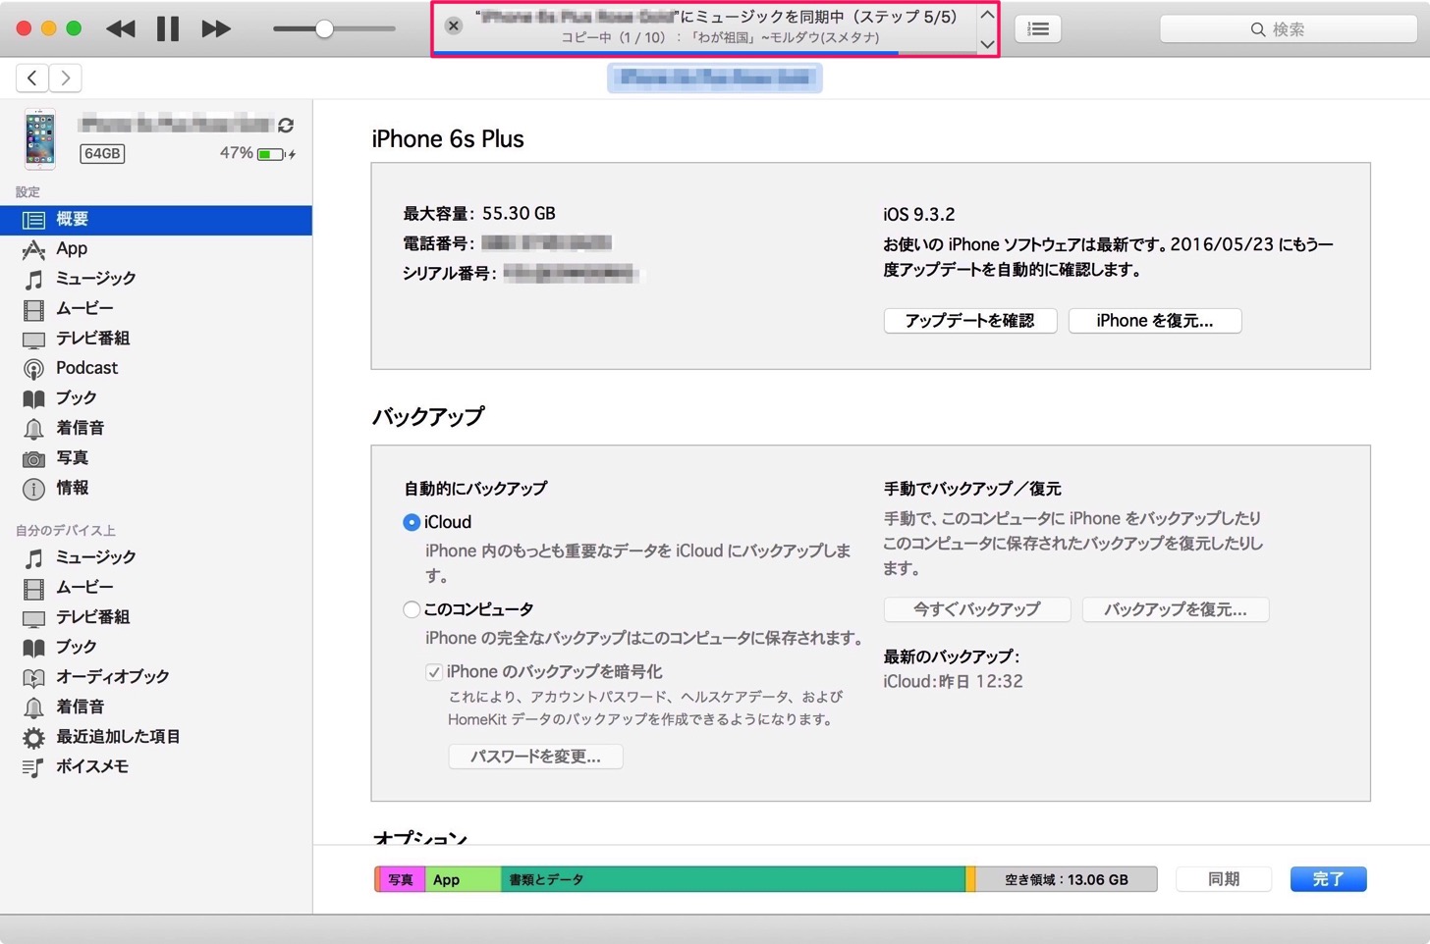The image size is (1430, 944).
Task: Click the 64GB capacity badge
Action: [102, 153]
